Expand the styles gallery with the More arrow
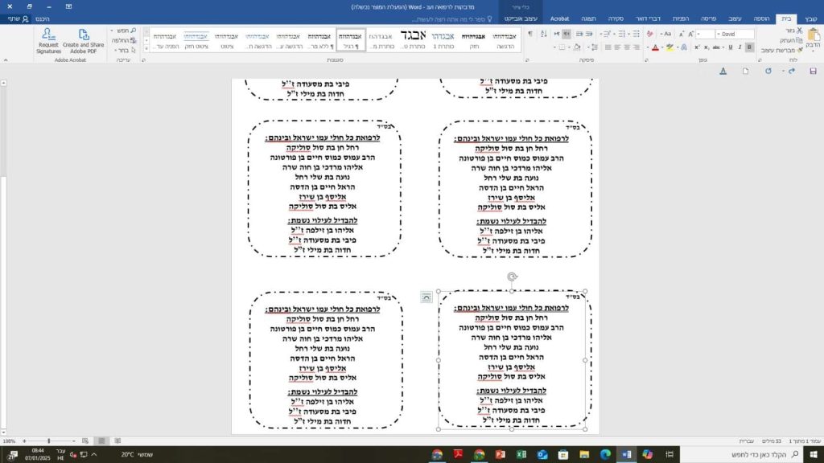 [146, 49]
